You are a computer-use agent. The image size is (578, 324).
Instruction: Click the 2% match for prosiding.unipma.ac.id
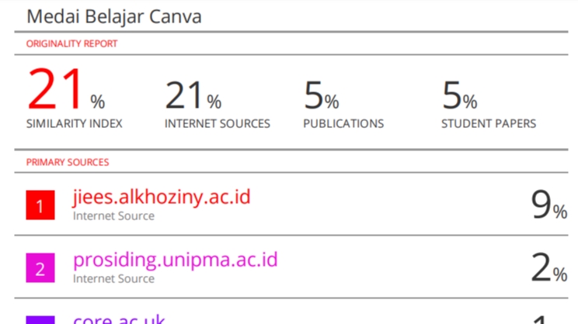549,267
